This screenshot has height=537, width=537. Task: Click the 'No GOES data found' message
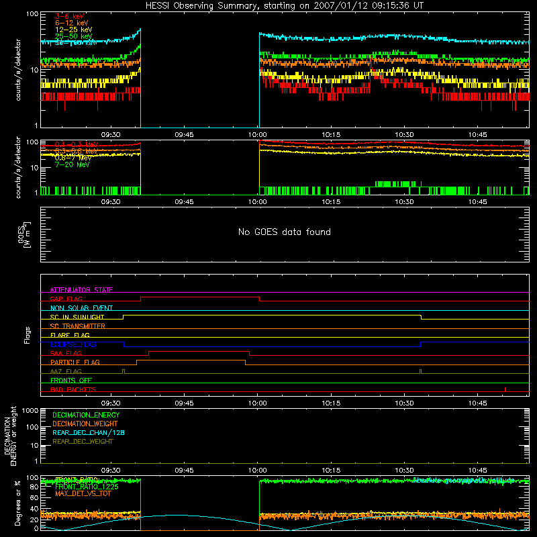[x=284, y=232]
